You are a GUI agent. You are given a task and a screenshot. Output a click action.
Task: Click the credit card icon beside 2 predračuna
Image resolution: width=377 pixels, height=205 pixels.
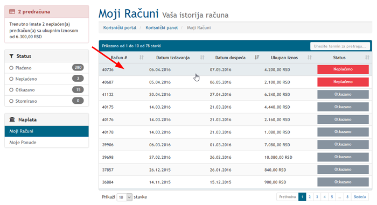[x=12, y=11]
